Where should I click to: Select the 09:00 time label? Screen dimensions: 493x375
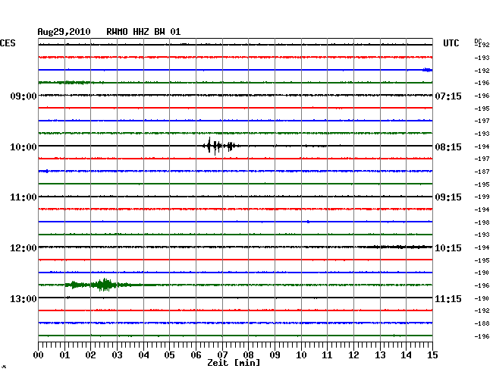[x=24, y=96]
